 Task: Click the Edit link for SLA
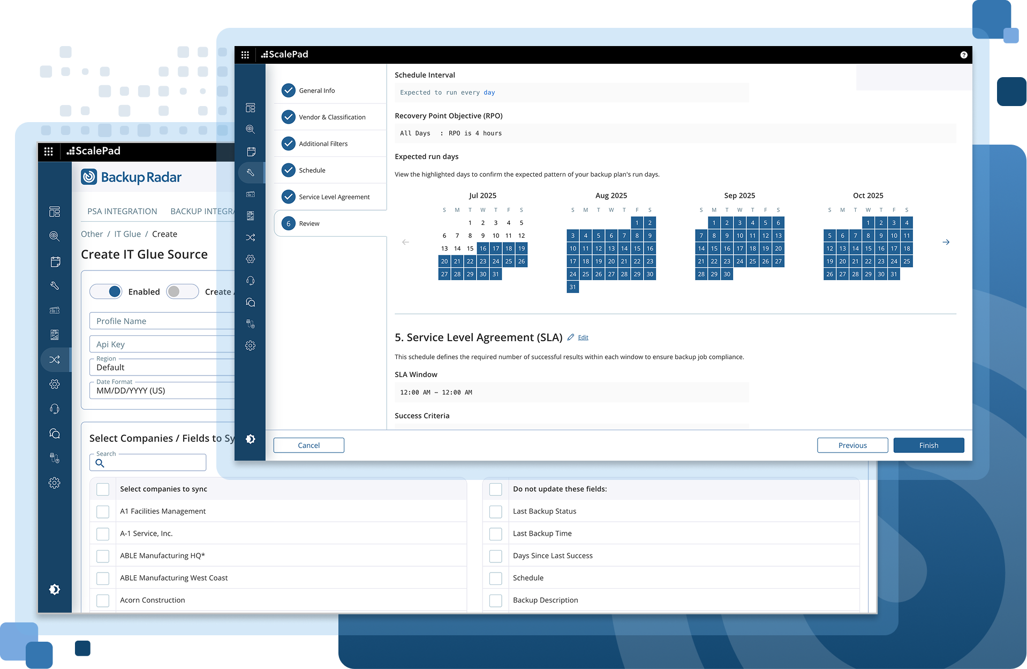(x=583, y=337)
